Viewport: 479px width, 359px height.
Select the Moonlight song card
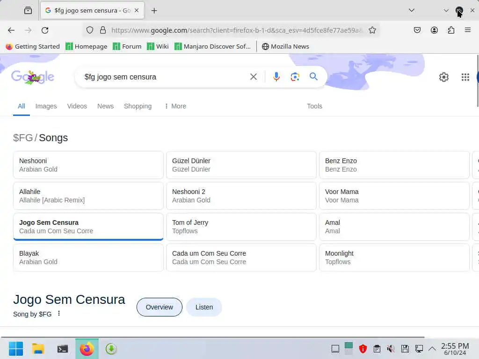coord(394,258)
